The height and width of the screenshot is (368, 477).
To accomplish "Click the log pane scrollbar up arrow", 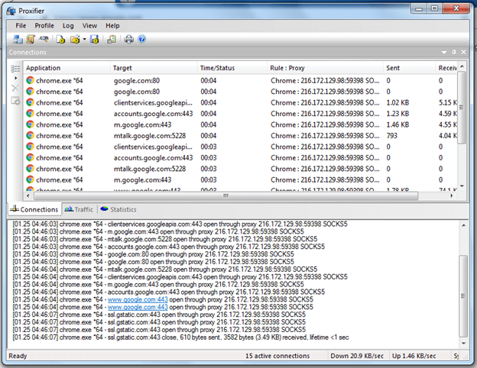I will pyautogui.click(x=463, y=225).
